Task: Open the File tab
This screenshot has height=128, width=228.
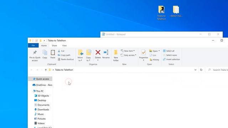Action: pyautogui.click(x=33, y=46)
